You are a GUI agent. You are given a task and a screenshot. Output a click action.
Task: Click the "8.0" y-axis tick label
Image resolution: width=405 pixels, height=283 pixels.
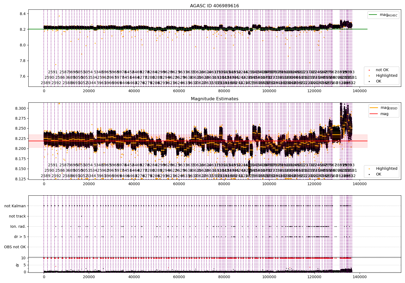(22, 45)
